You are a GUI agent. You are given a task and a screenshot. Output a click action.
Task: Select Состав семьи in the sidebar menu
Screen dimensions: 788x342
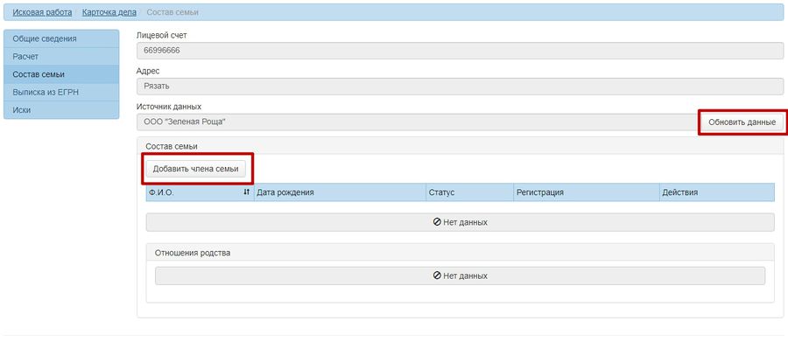[x=61, y=74]
